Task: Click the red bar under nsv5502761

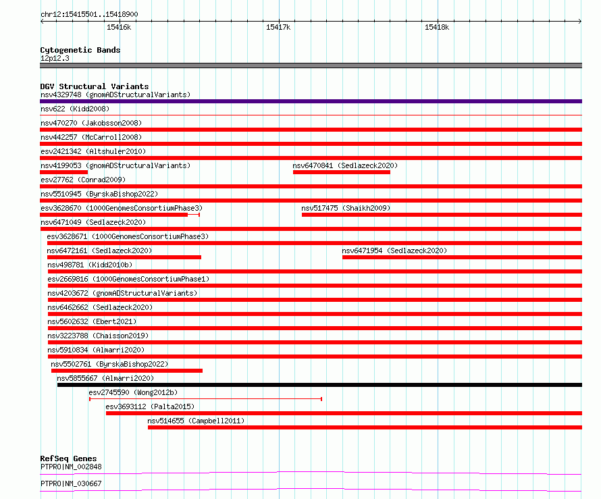Action: [127, 371]
